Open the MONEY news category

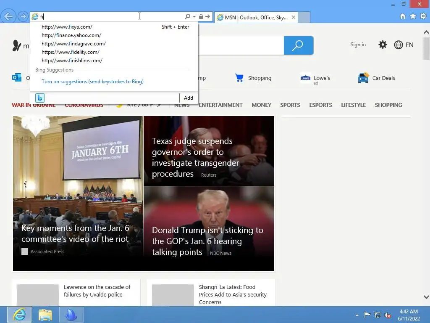[261, 105]
